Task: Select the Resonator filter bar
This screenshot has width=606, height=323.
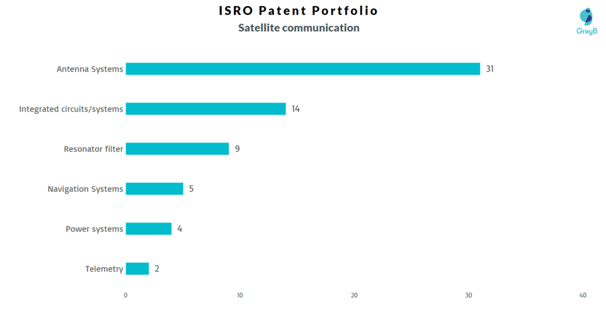Action: [178, 148]
